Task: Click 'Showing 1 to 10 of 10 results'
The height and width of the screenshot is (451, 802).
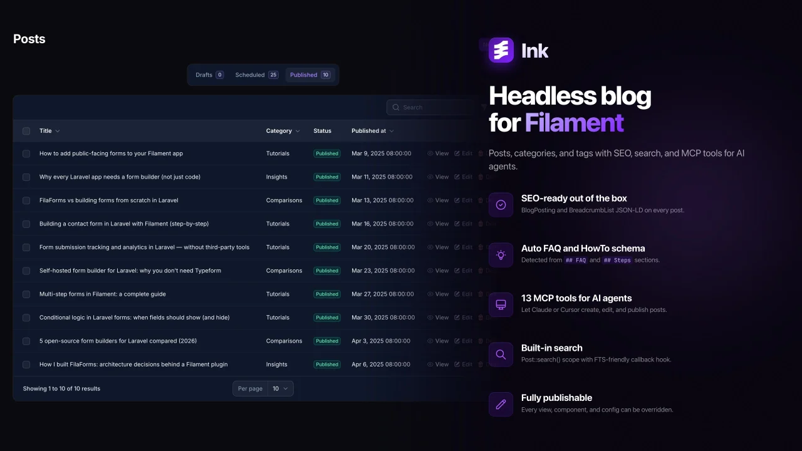Action: [x=61, y=388]
